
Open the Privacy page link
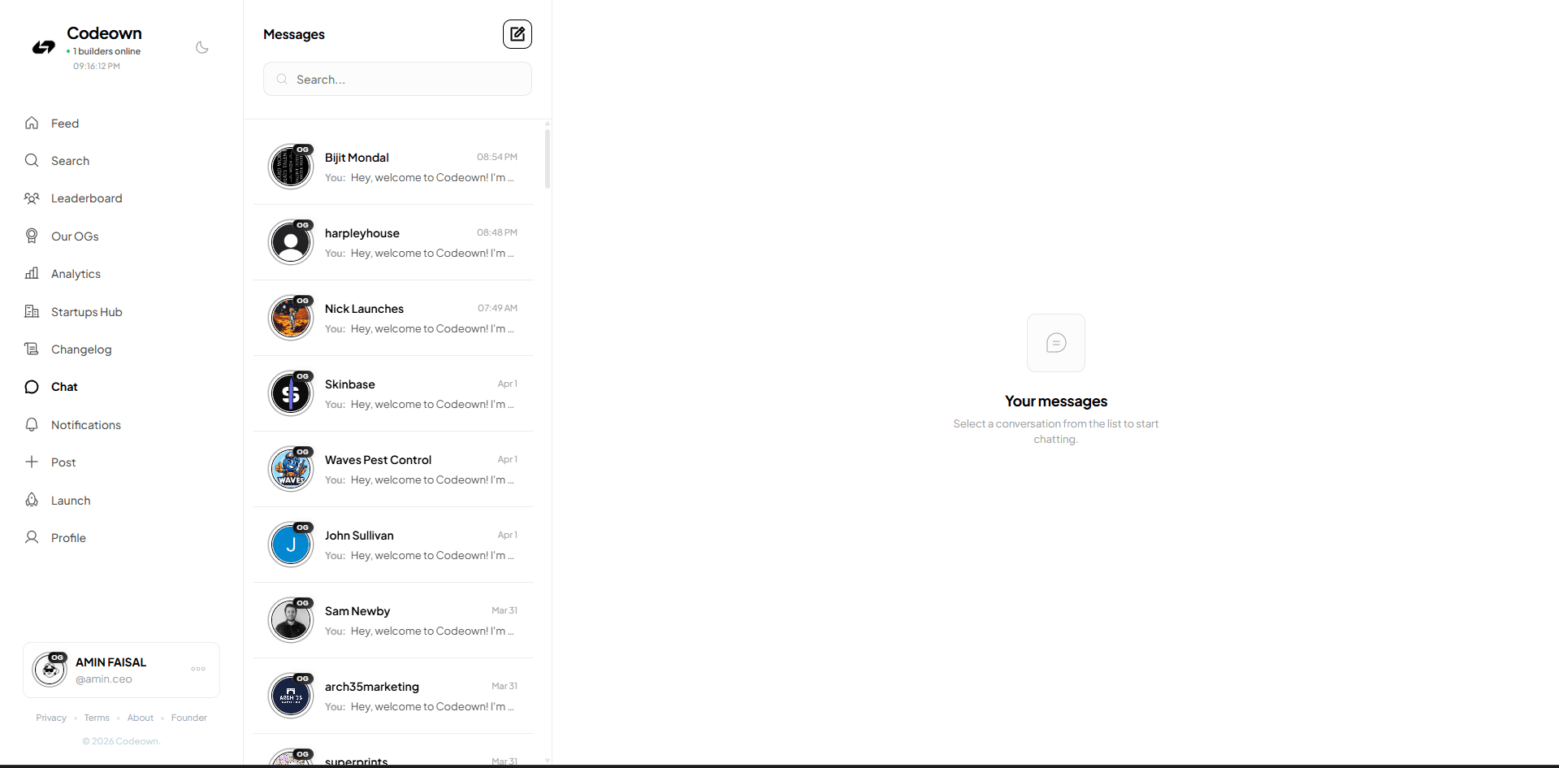coord(50,718)
